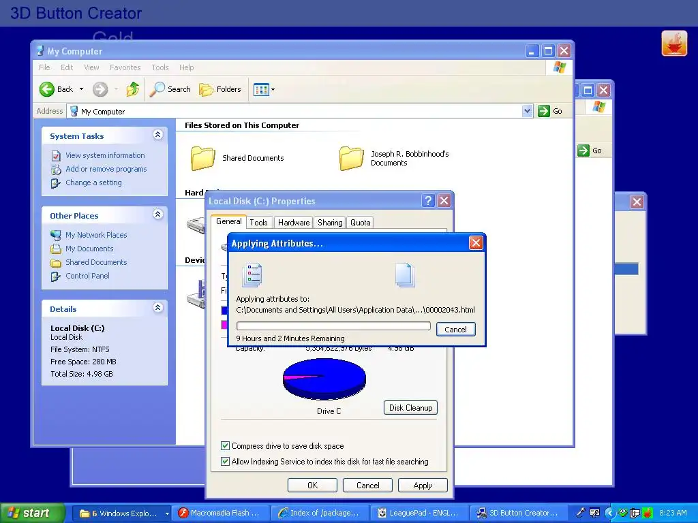698x523 pixels.
Task: Close the Applying Attributes dialog
Action: click(476, 243)
